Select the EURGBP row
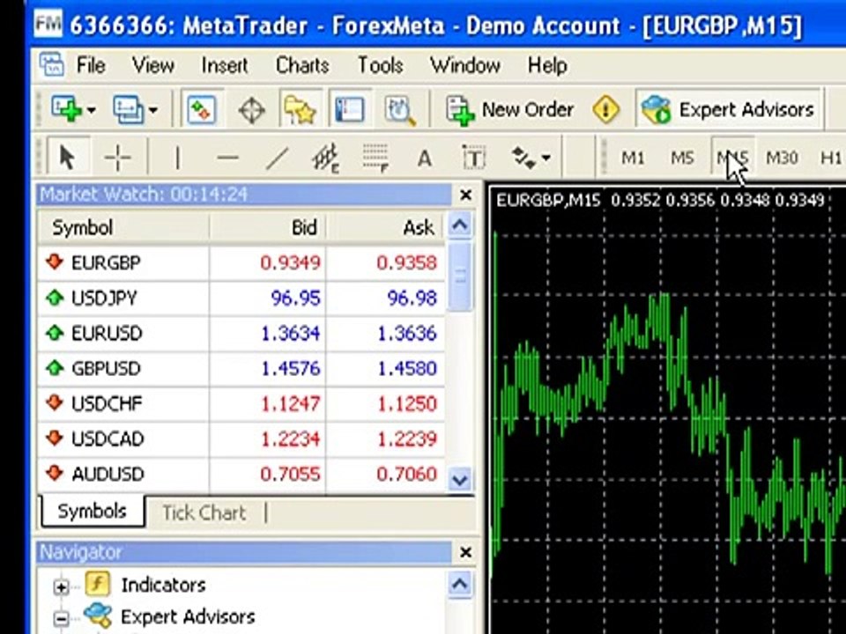This screenshot has width=846, height=634. tap(241, 262)
